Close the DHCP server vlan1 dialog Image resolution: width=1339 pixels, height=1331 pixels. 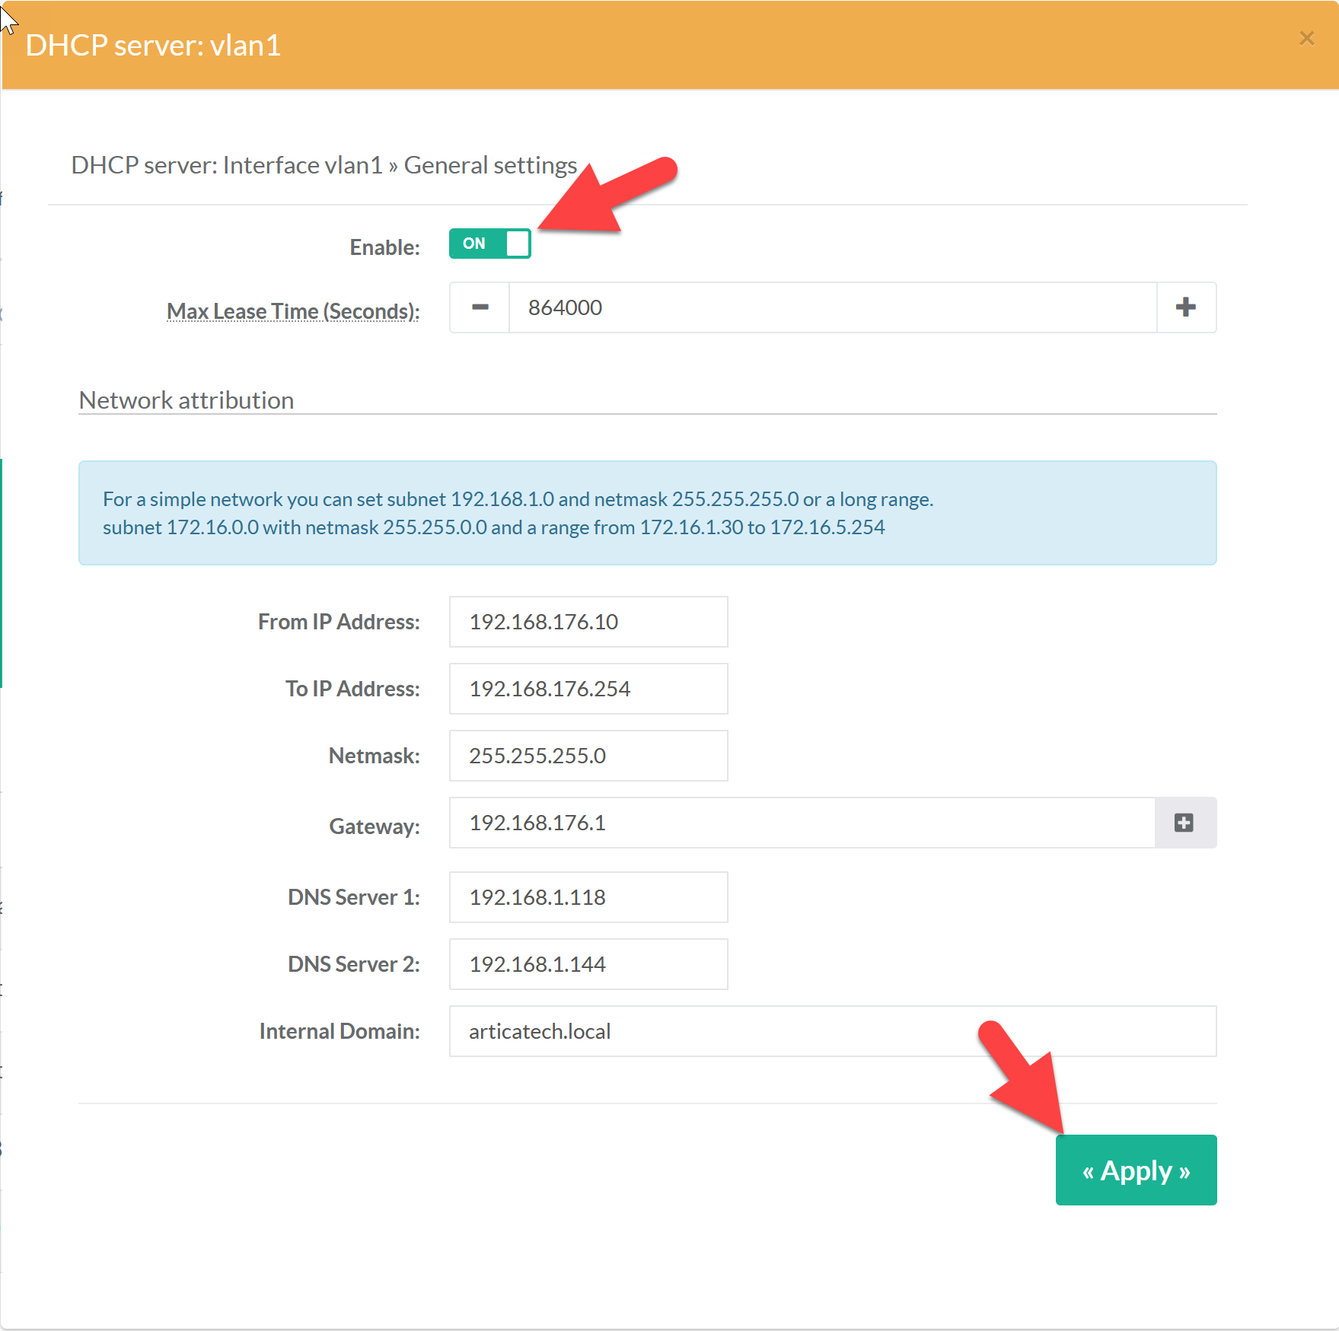tap(1306, 38)
